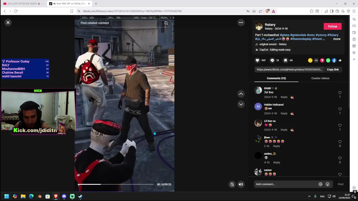Close the TikTok browser tab
Screen dimensions: 358x201
pos(89,4)
